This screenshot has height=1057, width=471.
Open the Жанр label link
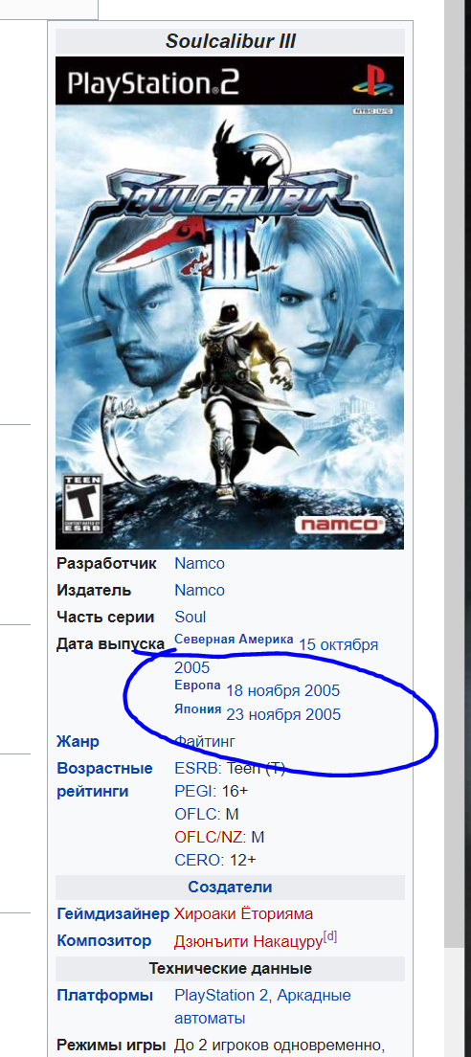point(78,742)
